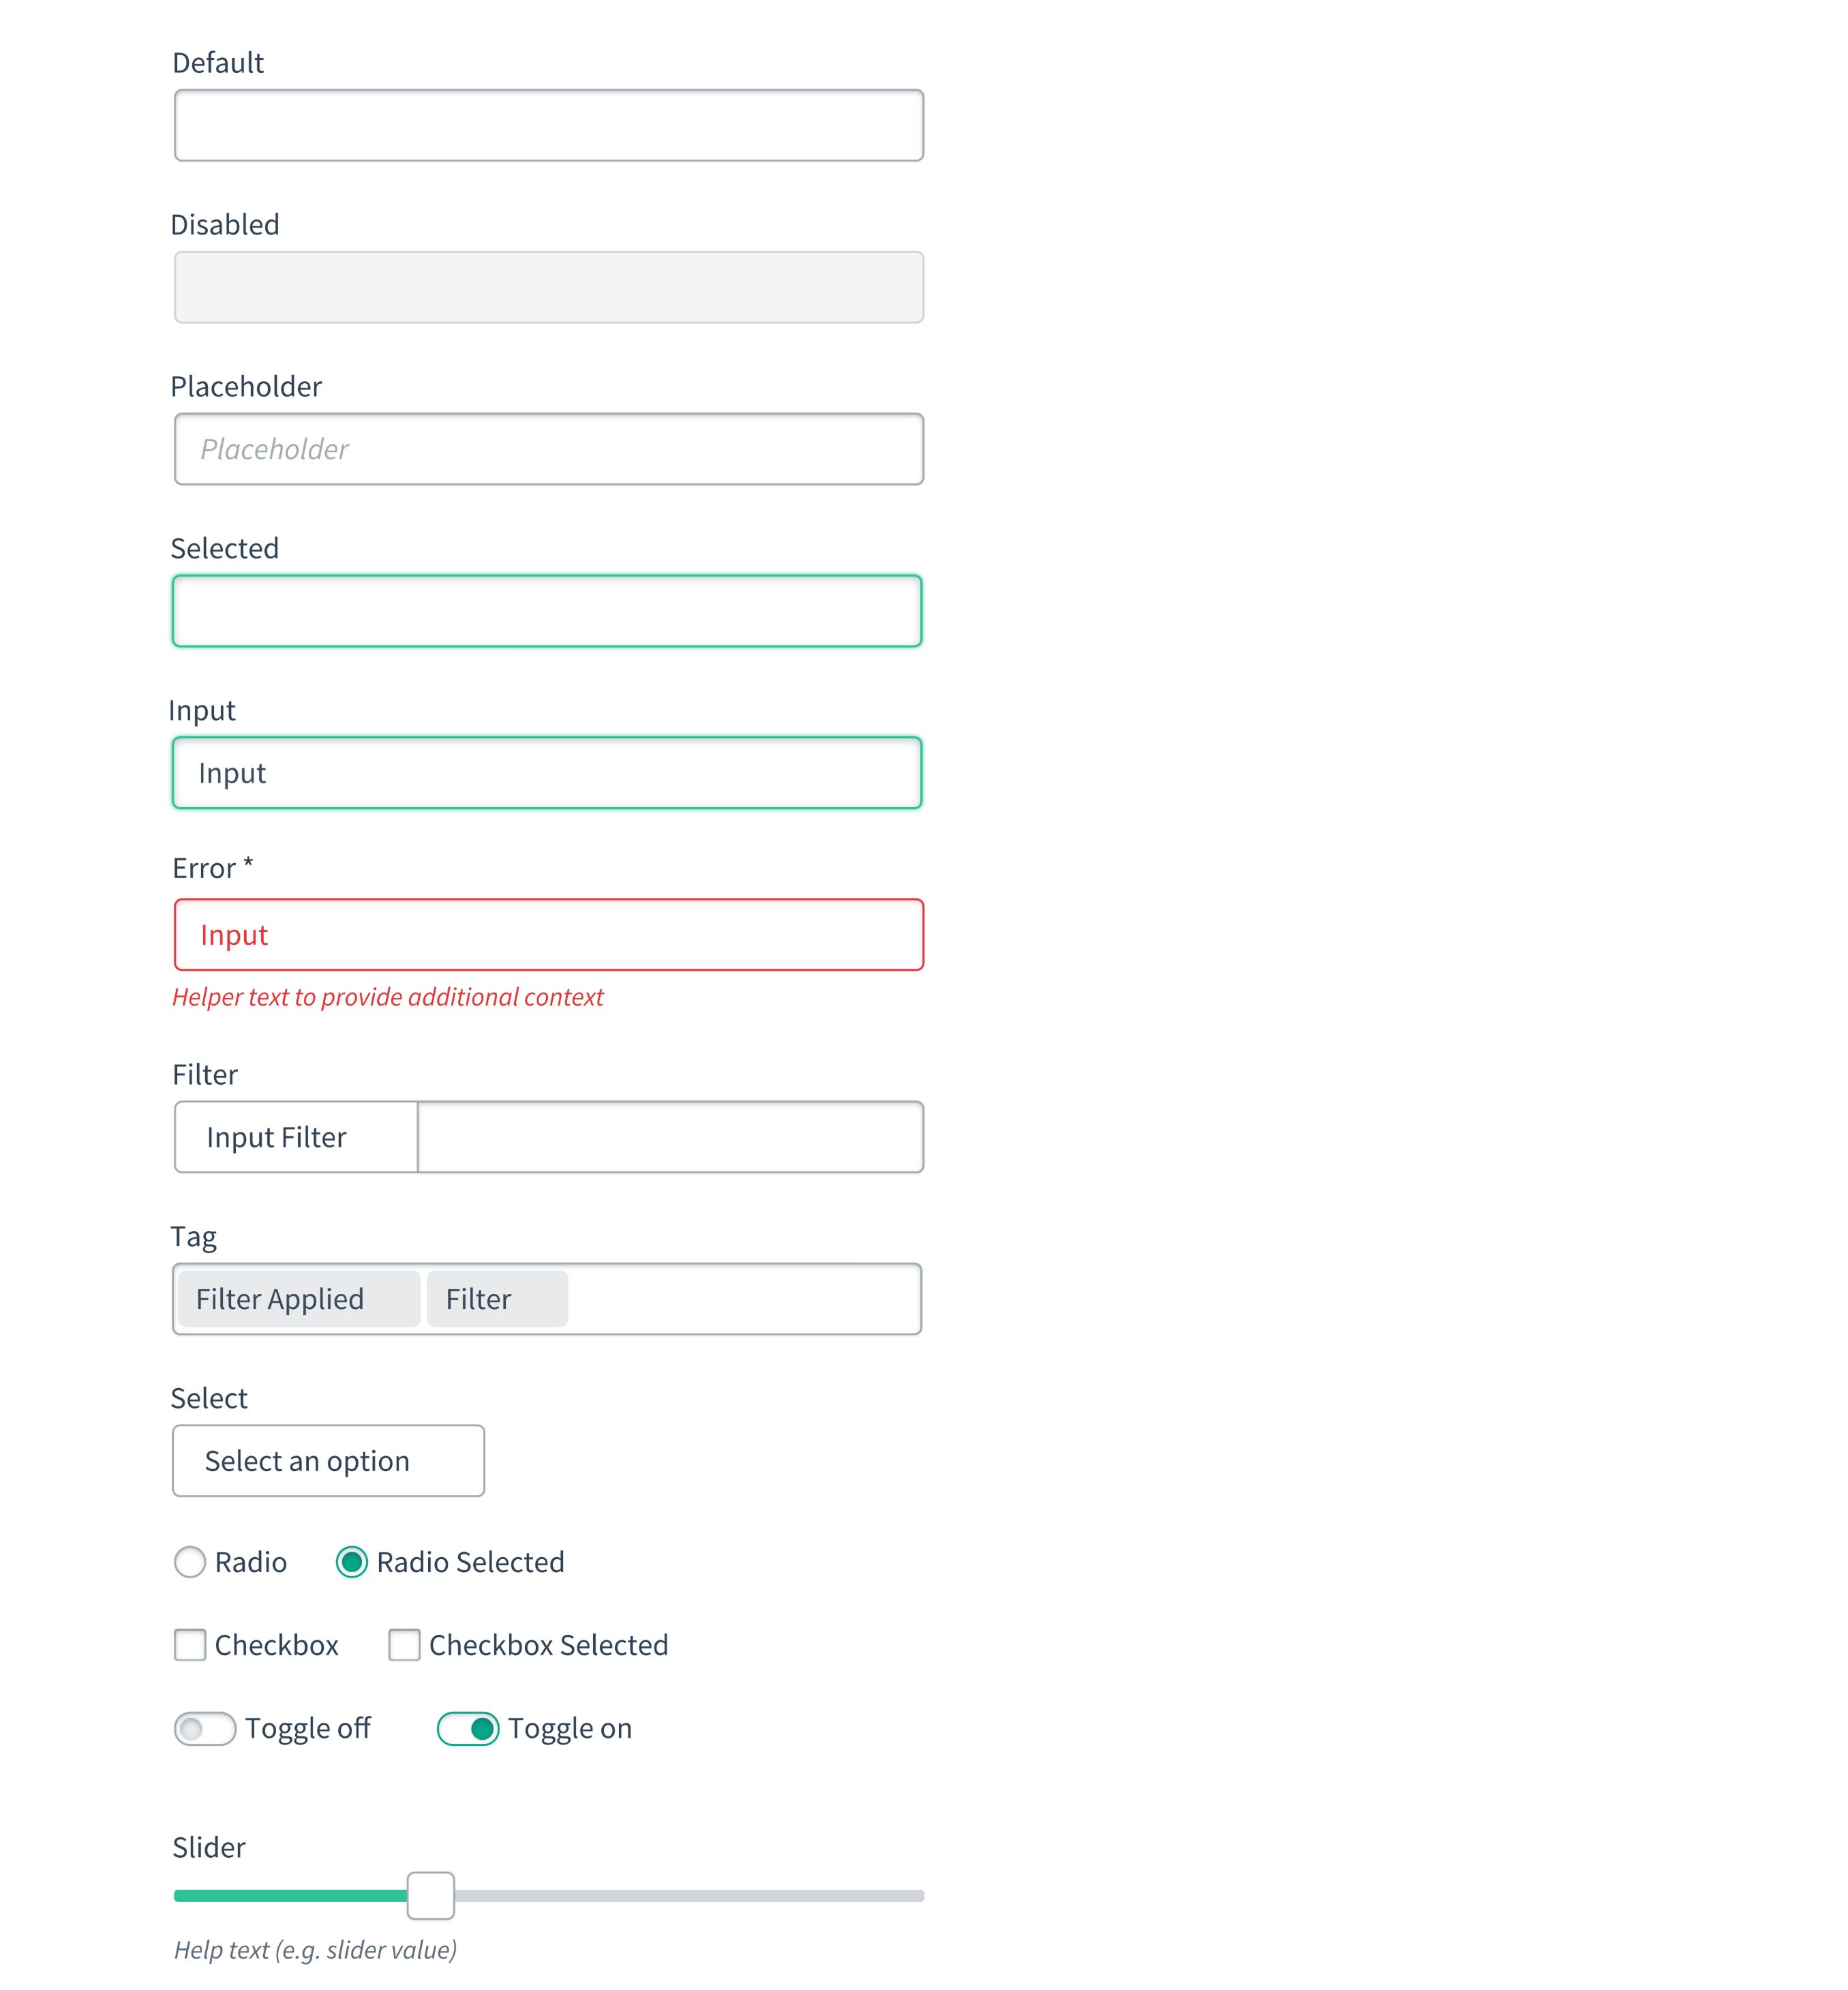Disable the 'Toggle on' switch
The image size is (1848, 1990).
click(x=469, y=1728)
